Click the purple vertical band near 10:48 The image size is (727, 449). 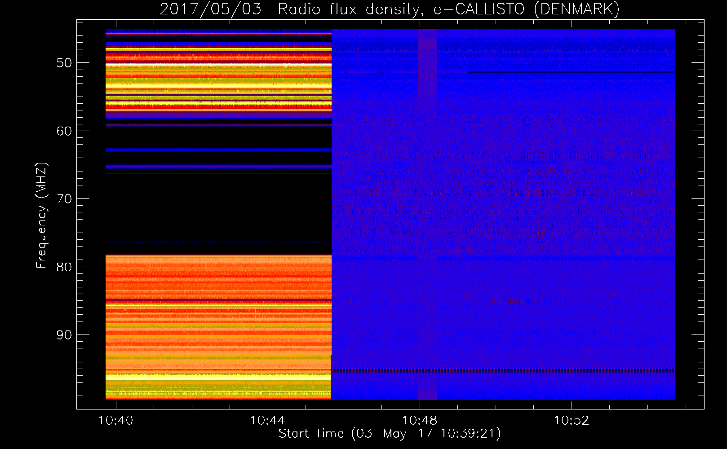point(427,215)
